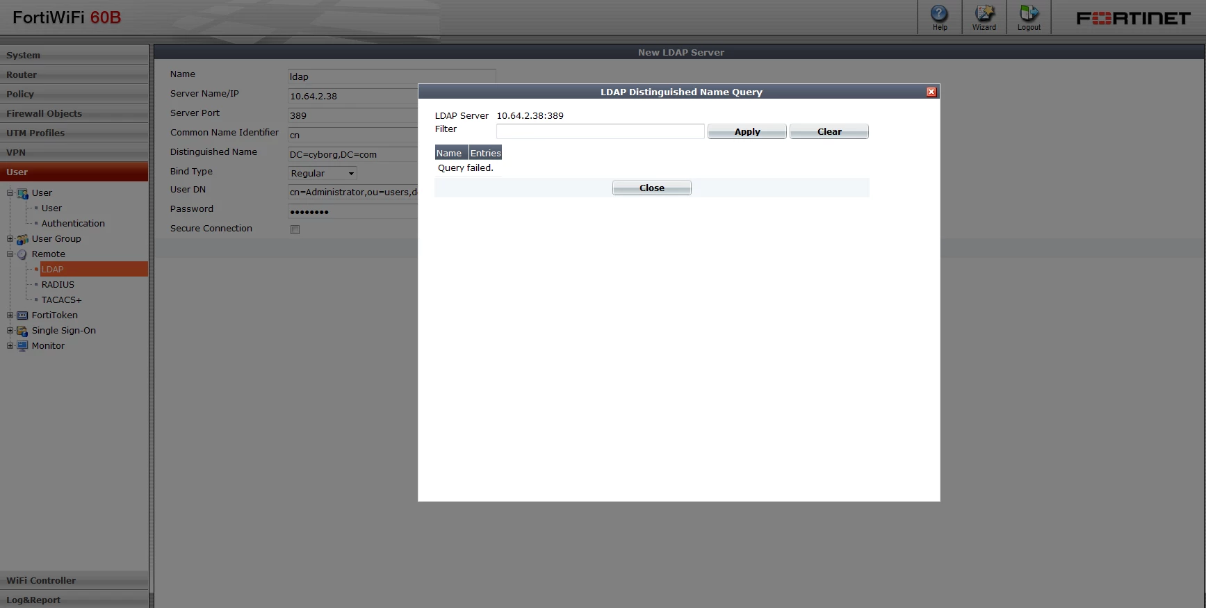Click the Server Port field
The width and height of the screenshot is (1206, 608).
pyautogui.click(x=353, y=115)
